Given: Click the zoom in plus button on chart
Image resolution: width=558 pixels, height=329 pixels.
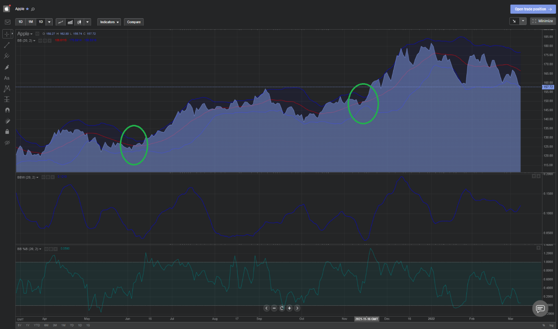Looking at the screenshot, I should coord(290,308).
